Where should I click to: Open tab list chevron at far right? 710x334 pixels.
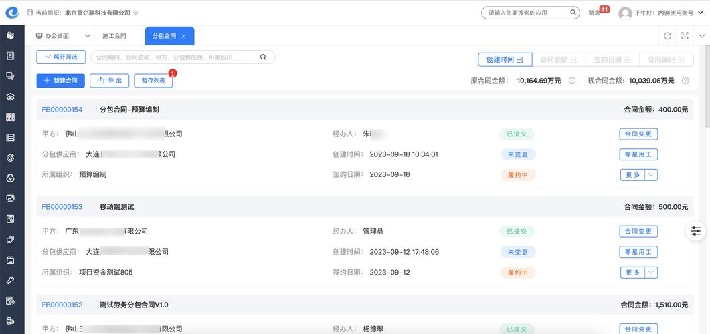[x=702, y=36]
